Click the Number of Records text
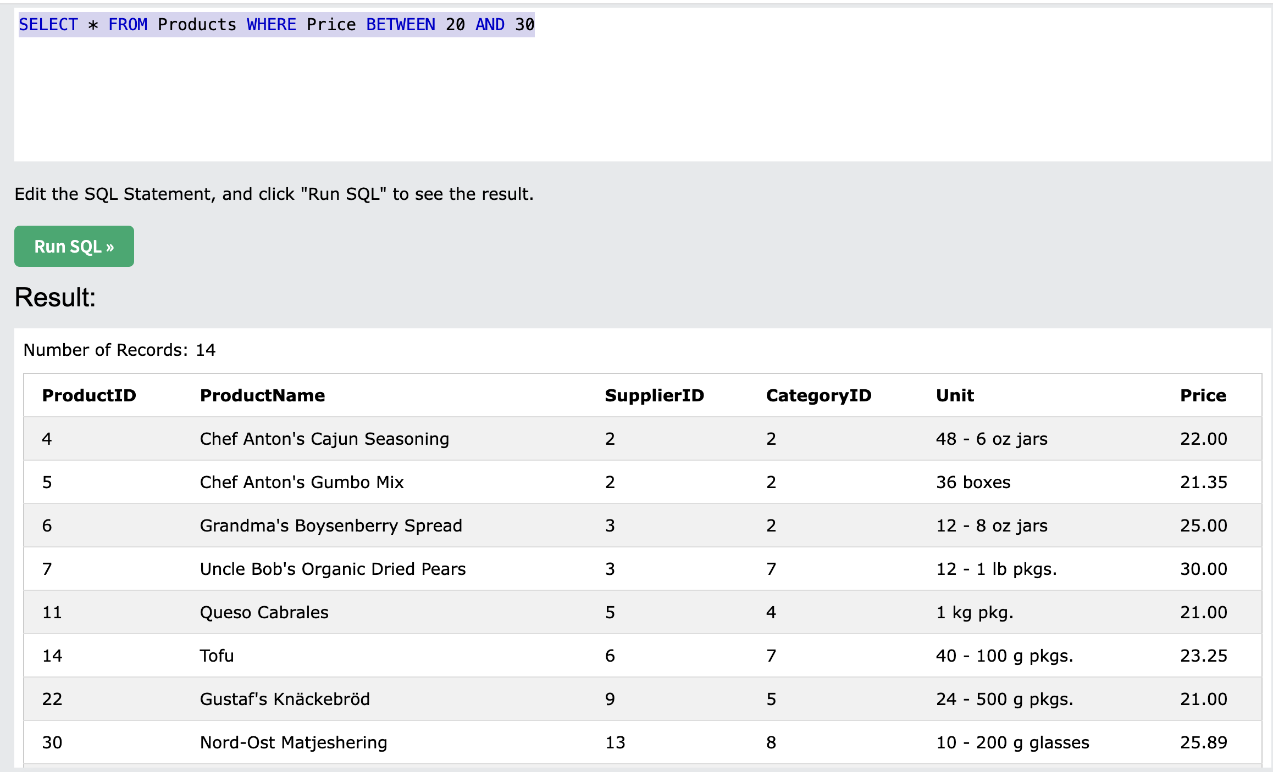The image size is (1273, 772). click(x=119, y=350)
